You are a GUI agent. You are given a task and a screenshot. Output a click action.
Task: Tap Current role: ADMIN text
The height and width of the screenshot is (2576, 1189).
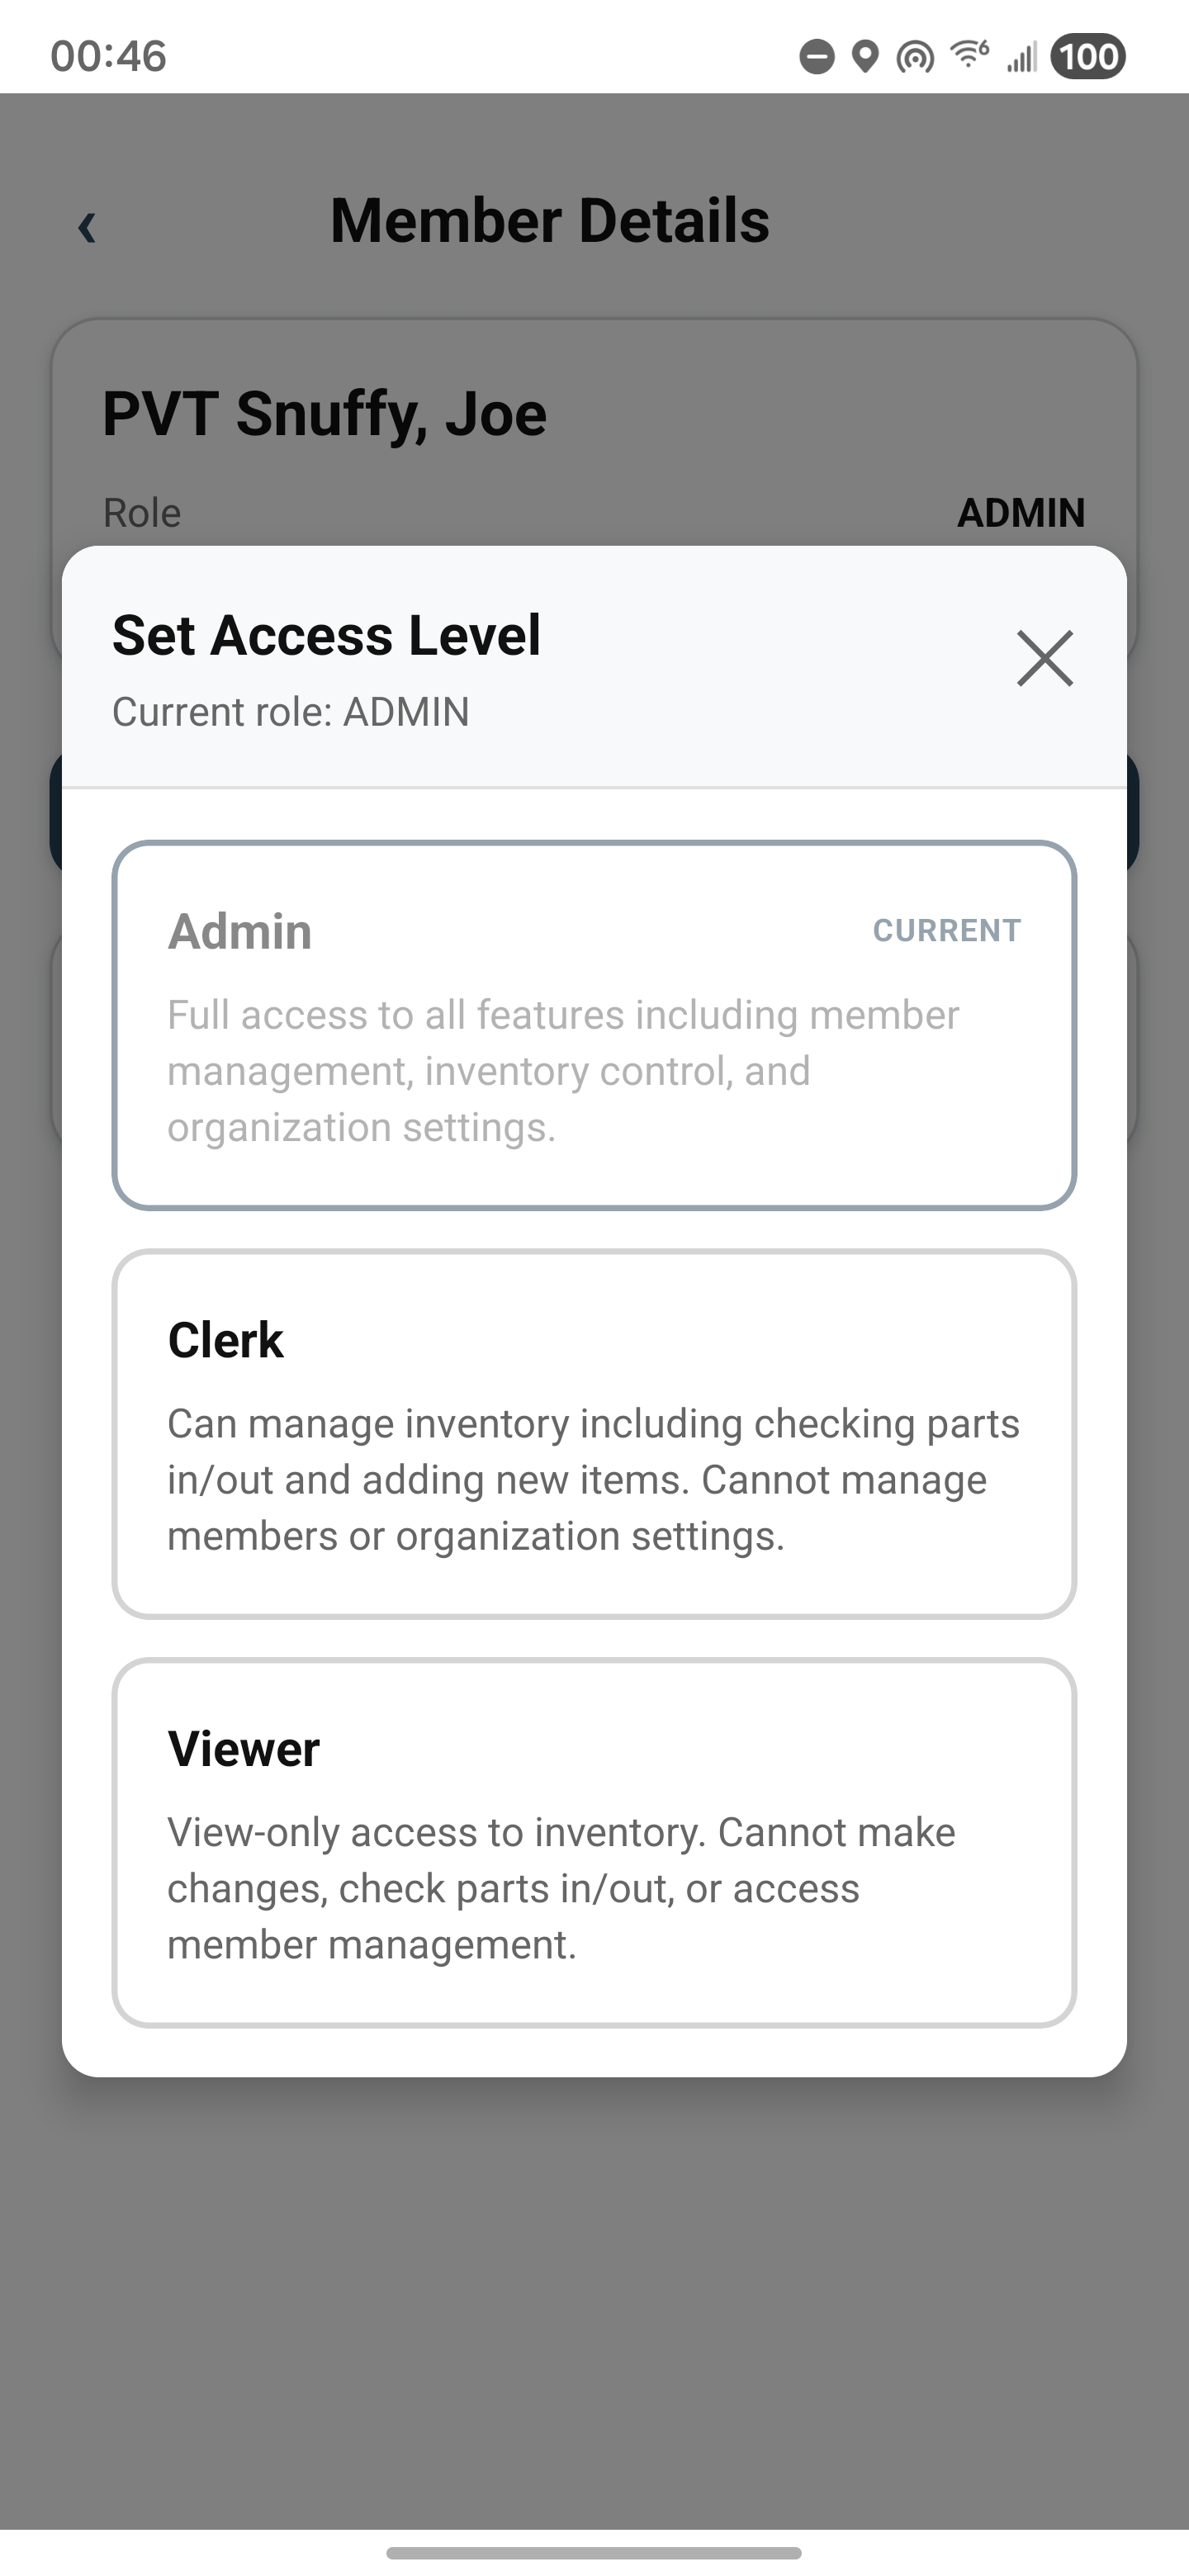click(x=291, y=712)
